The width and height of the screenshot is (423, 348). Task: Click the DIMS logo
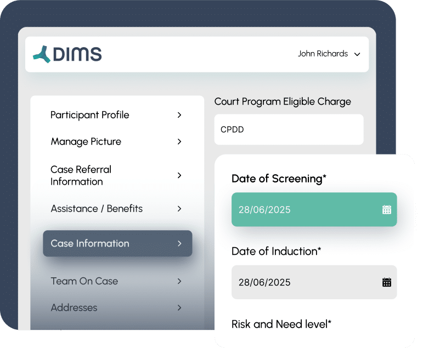click(x=67, y=54)
